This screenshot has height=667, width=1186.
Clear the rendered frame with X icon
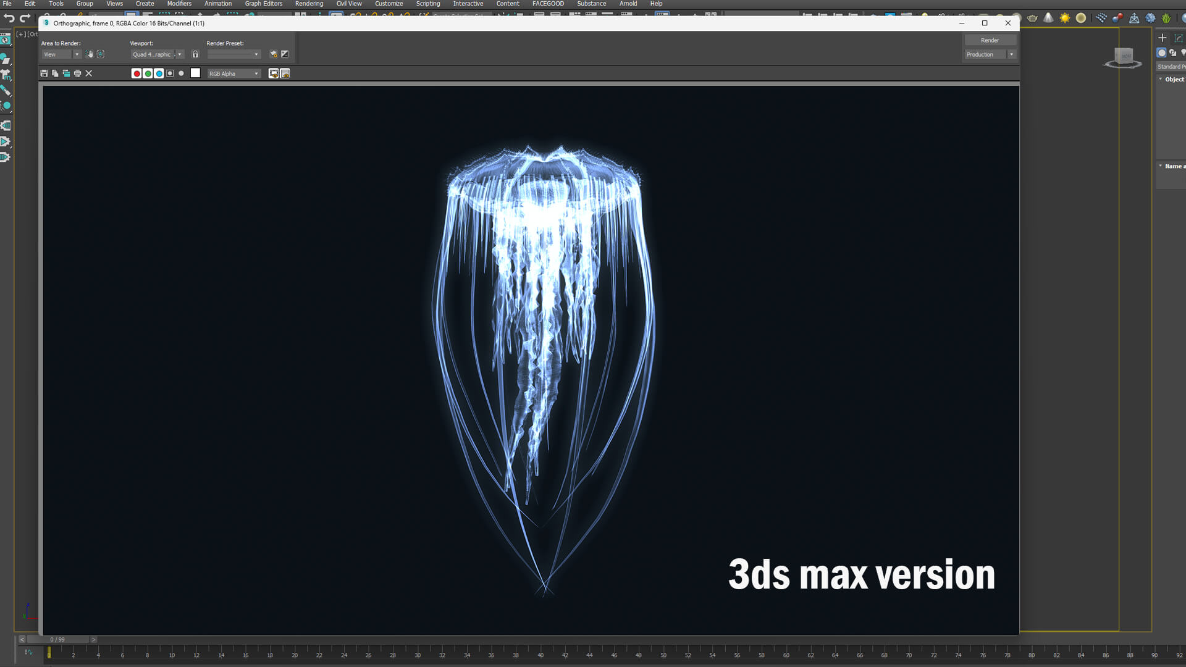point(89,73)
